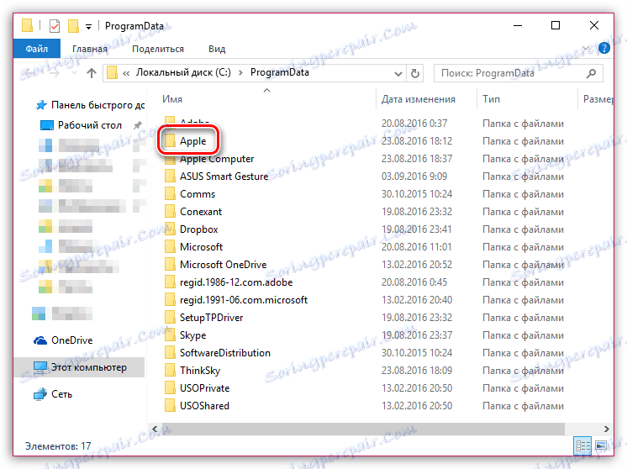Click the folder icon of the USOShared row
The width and height of the screenshot is (627, 469).
(x=170, y=406)
